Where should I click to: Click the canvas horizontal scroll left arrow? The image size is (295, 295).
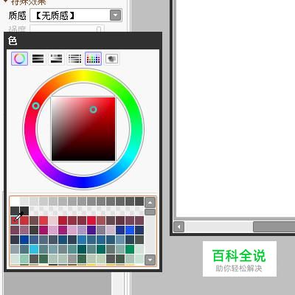(x=178, y=226)
